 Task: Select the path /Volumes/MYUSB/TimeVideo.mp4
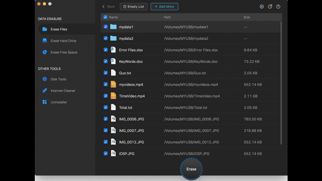click(x=192, y=96)
